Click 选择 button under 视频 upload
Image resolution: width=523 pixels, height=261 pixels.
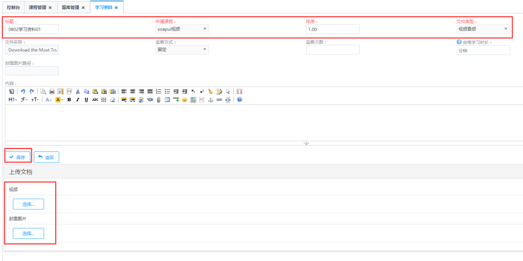pos(28,204)
